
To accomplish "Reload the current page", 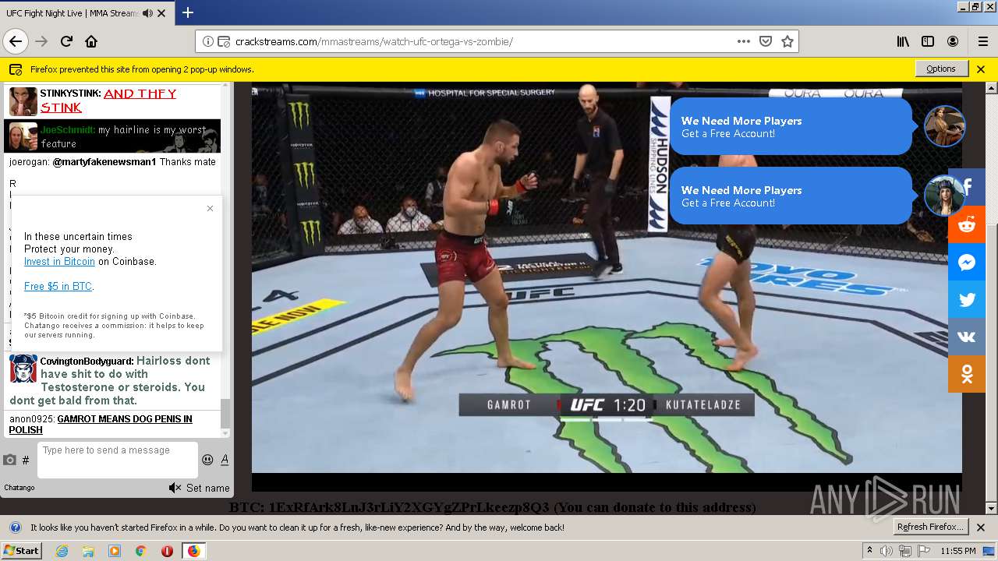I will (x=67, y=41).
